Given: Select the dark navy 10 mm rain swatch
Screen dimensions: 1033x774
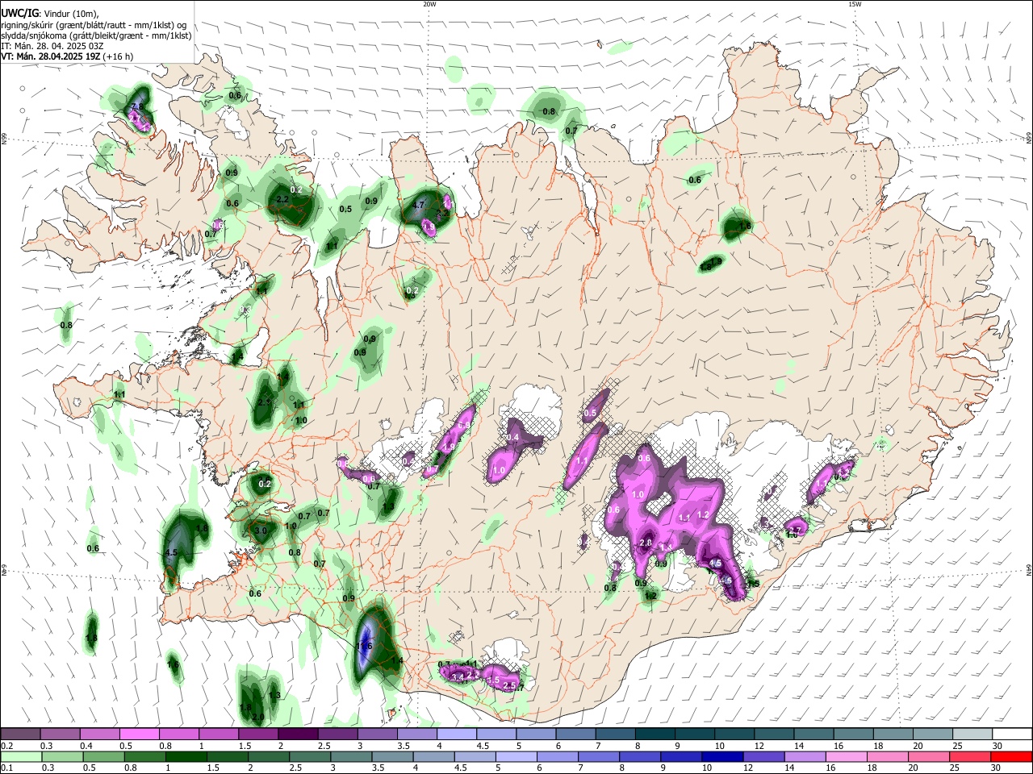Looking at the screenshot, I should click(x=721, y=756).
